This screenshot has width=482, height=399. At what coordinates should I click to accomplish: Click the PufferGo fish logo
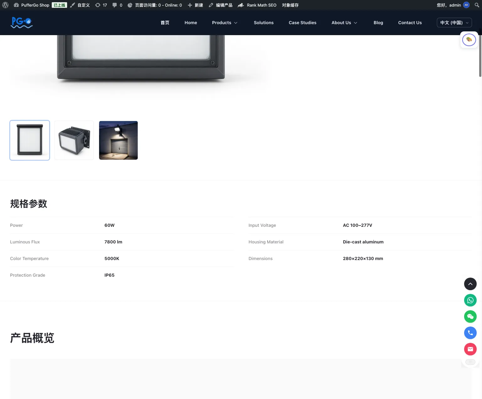click(22, 23)
